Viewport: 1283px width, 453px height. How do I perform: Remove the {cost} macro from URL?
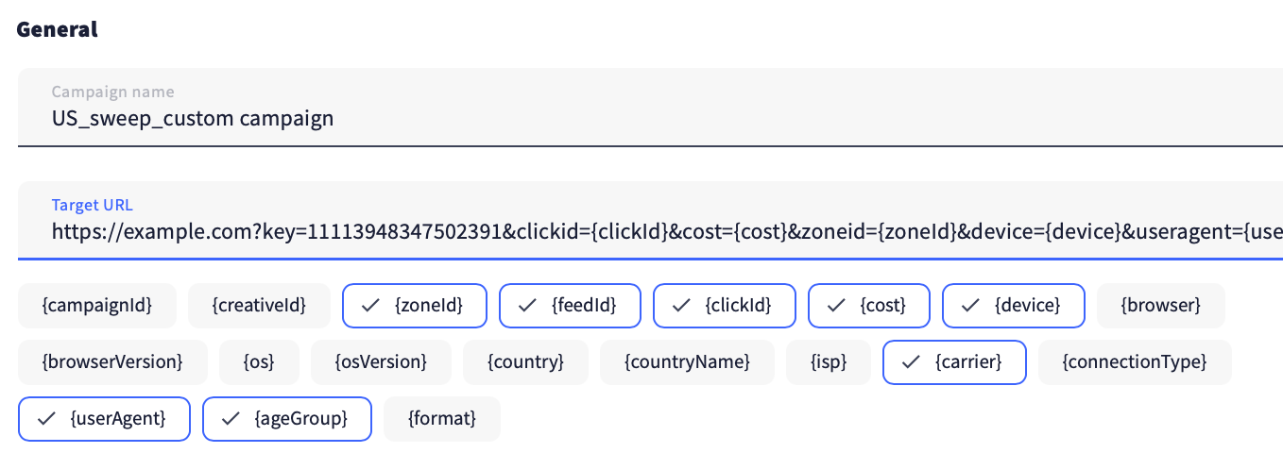point(869,305)
